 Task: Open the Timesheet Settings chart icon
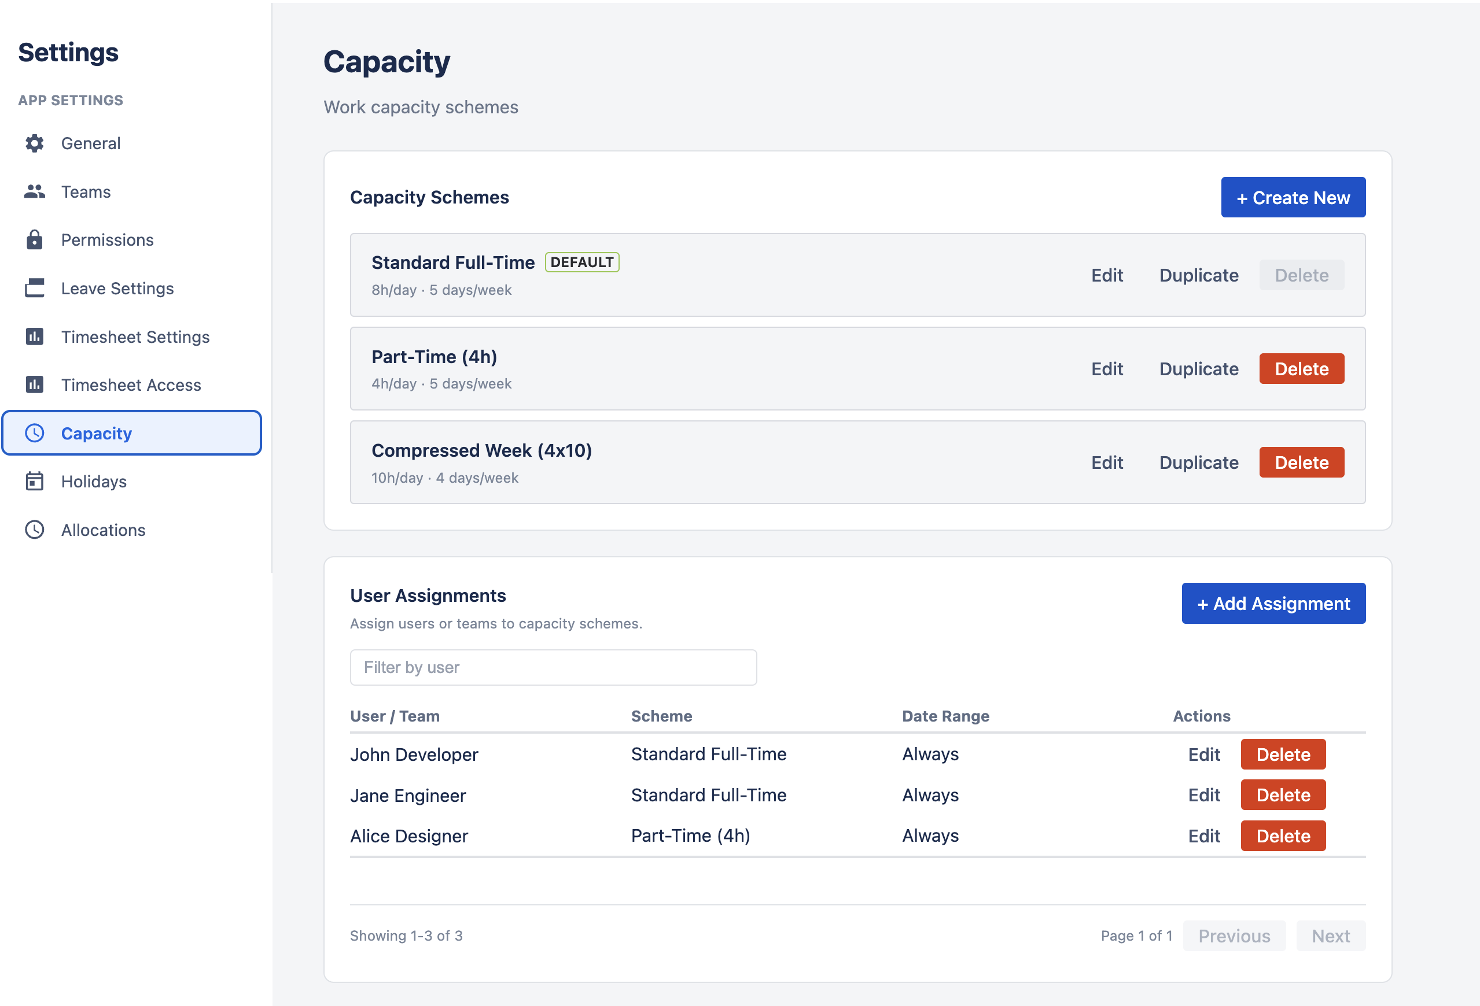click(x=34, y=336)
